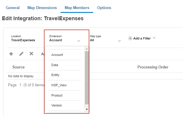This screenshot has height=117, width=183.
Task: Choose Product in the dimension list
Action: (57, 95)
